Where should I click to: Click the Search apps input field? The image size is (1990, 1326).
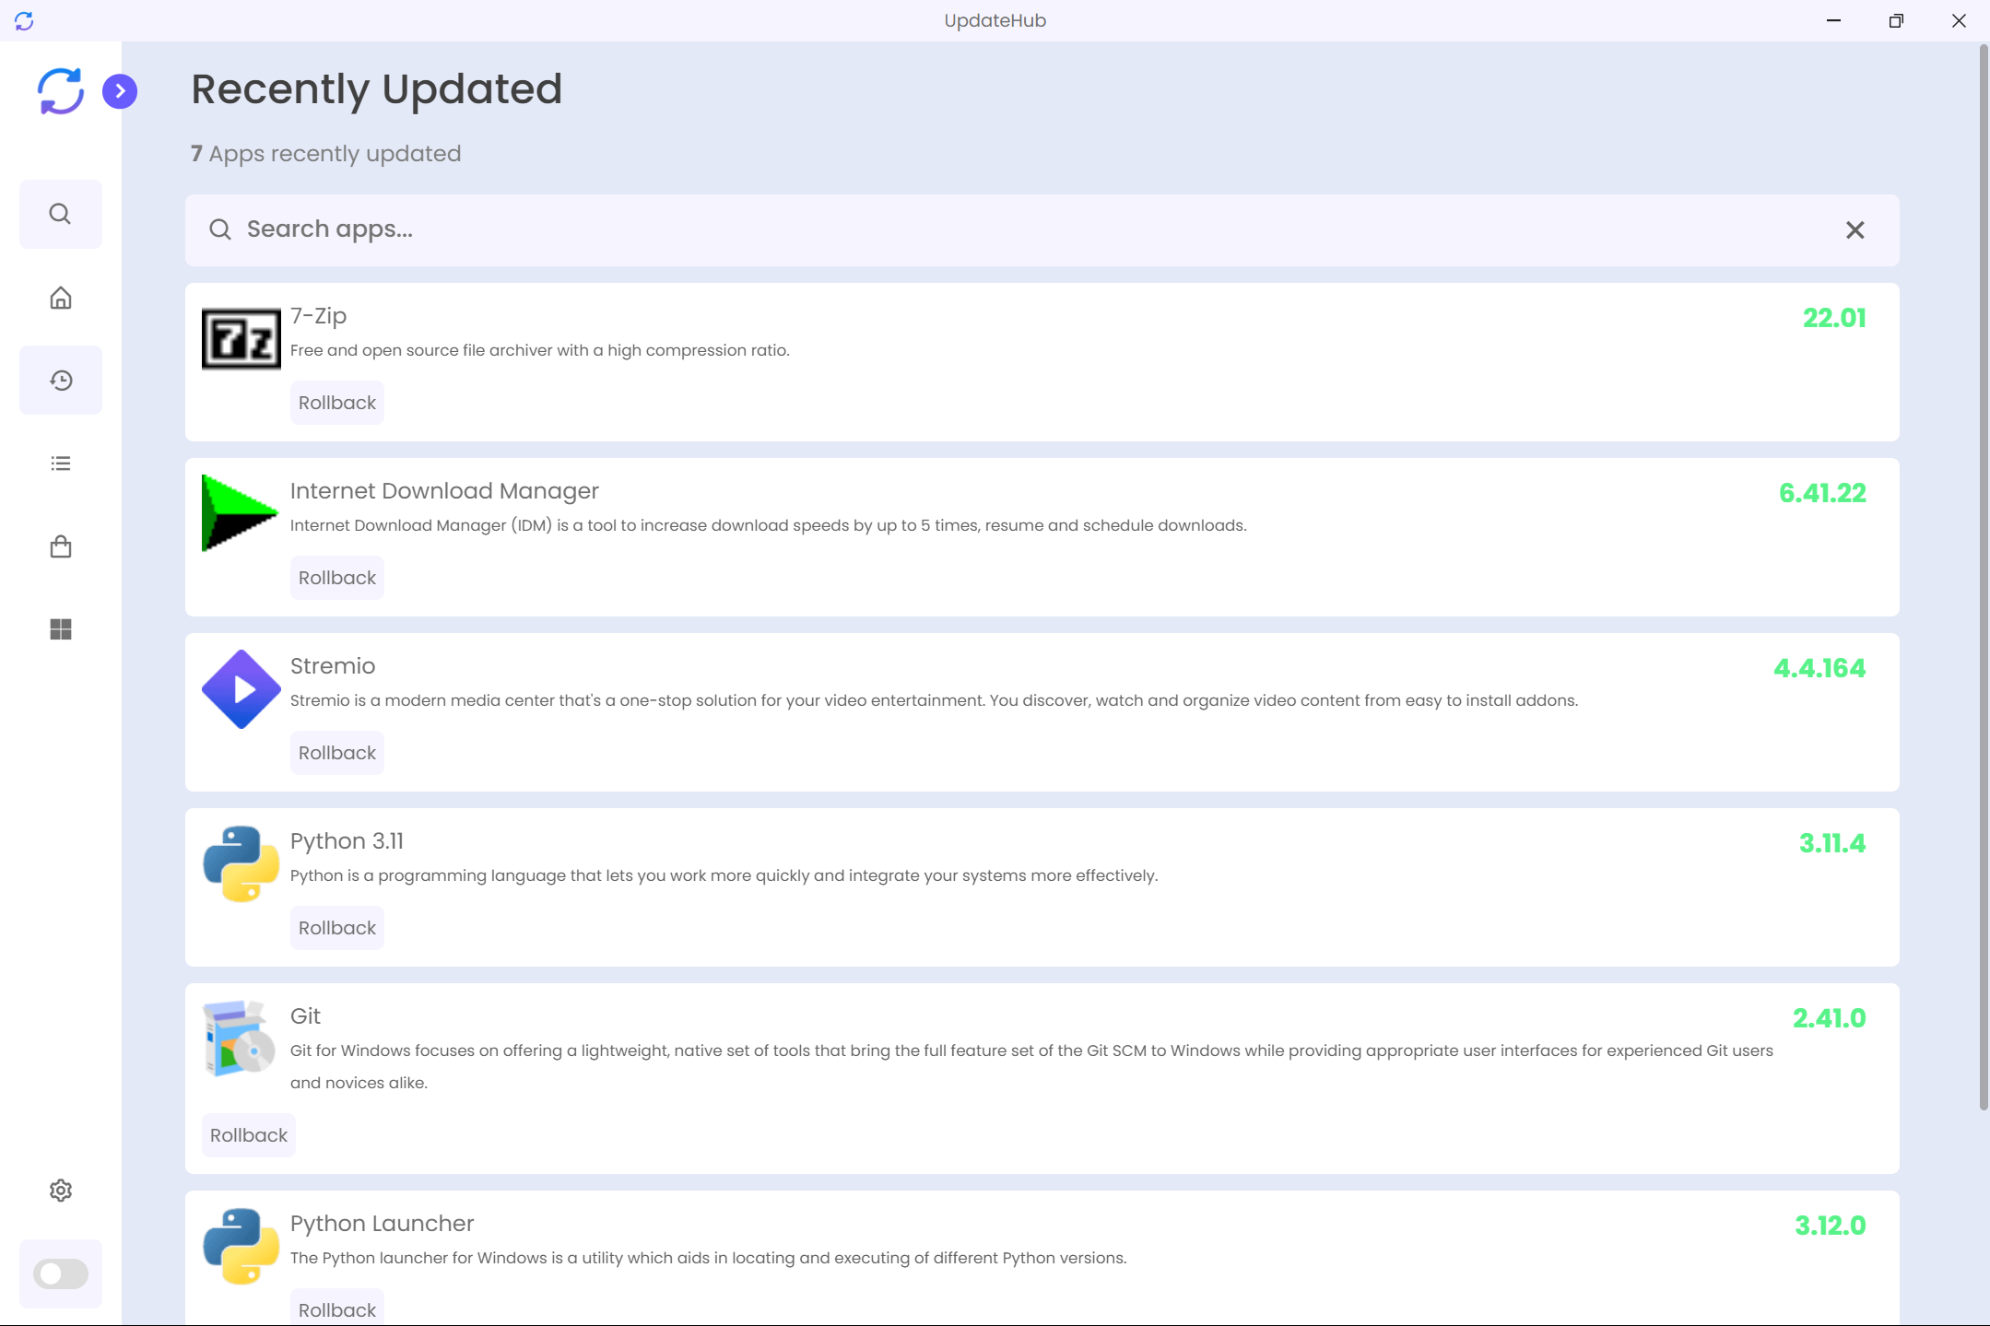coord(1014,229)
